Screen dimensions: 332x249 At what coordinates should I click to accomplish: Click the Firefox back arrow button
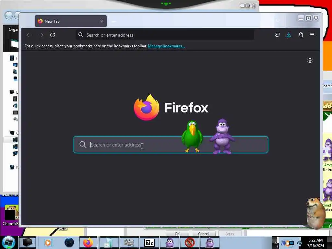[29, 35]
